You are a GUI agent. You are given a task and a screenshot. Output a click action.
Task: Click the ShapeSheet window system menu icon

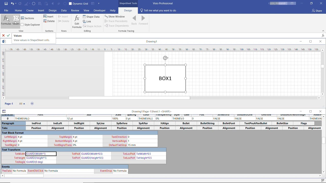(4, 111)
